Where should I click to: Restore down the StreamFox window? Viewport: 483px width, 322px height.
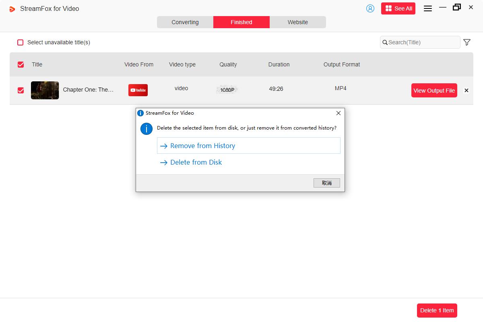click(x=457, y=7)
